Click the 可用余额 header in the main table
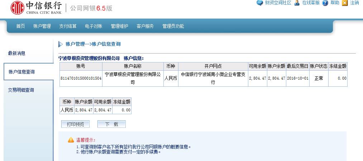The height and width of the screenshot is (161, 363). (257, 66)
